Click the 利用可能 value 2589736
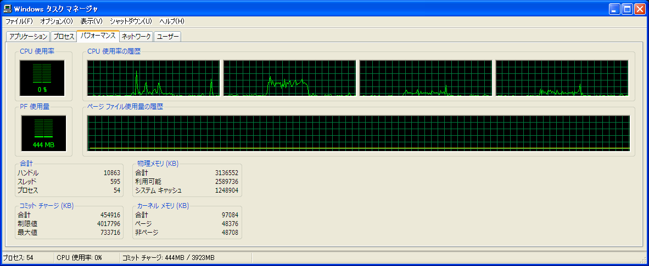The image size is (649, 266). (x=226, y=182)
